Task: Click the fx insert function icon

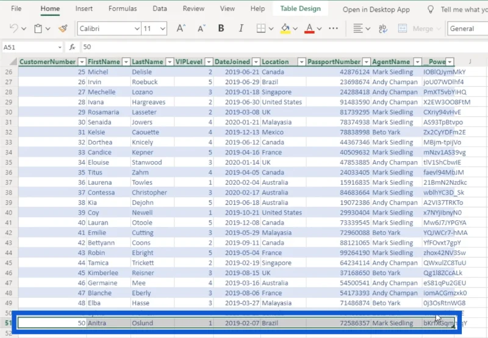Action: click(72, 47)
